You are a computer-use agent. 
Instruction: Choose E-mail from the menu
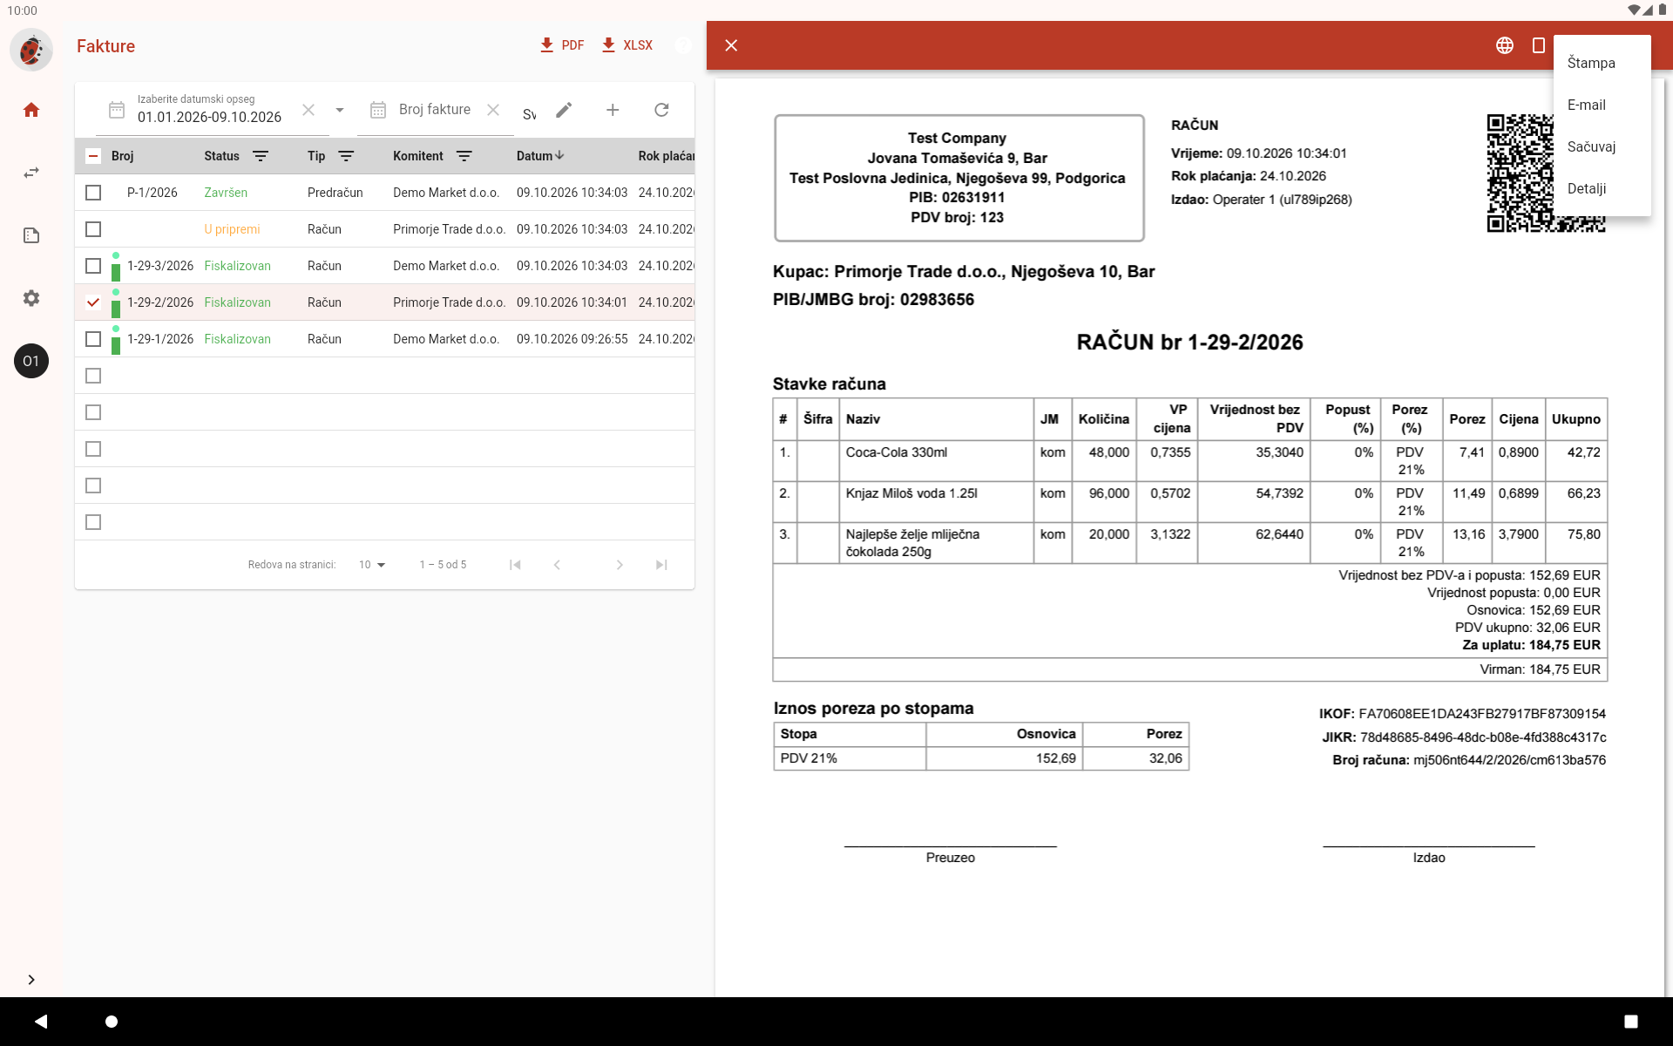point(1602,105)
